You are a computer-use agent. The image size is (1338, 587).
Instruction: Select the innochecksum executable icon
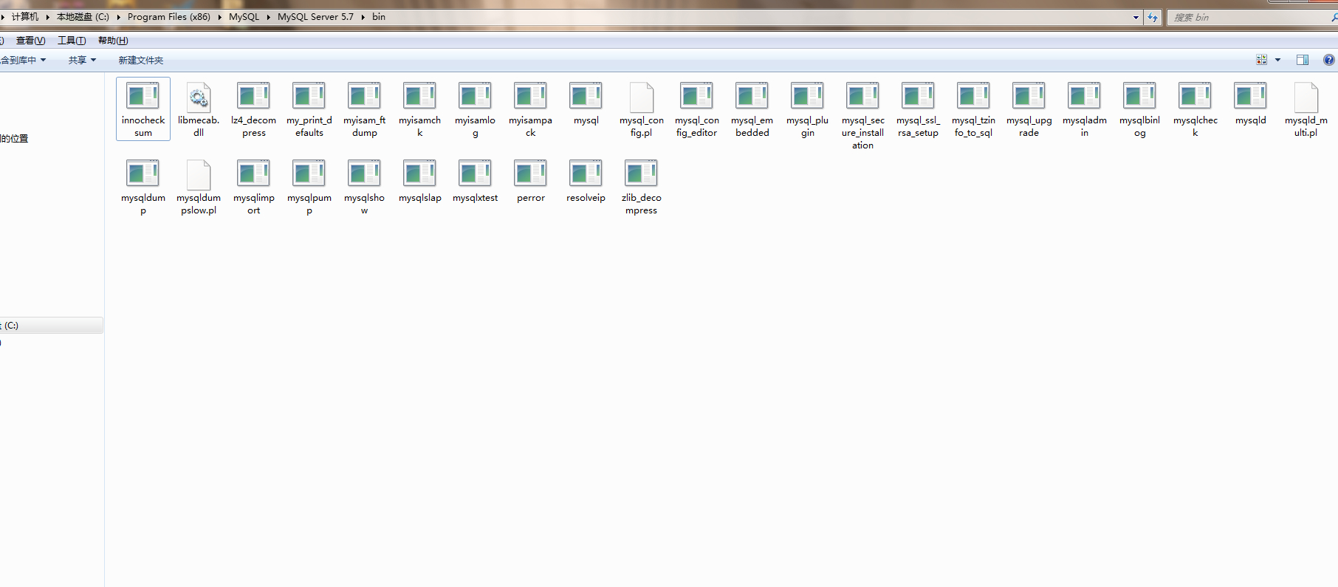[x=143, y=97]
